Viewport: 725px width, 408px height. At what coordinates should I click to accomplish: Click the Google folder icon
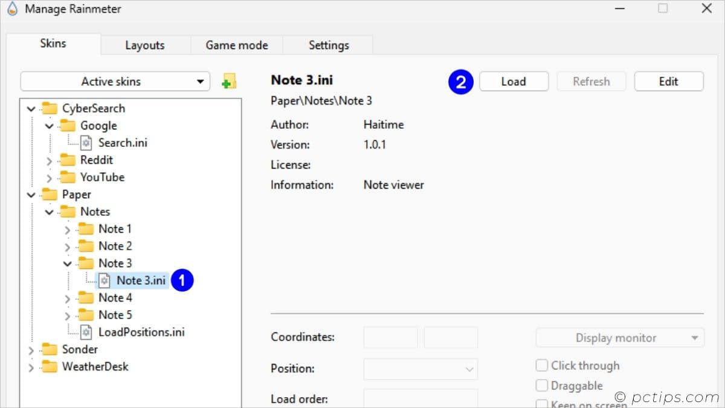(x=68, y=126)
